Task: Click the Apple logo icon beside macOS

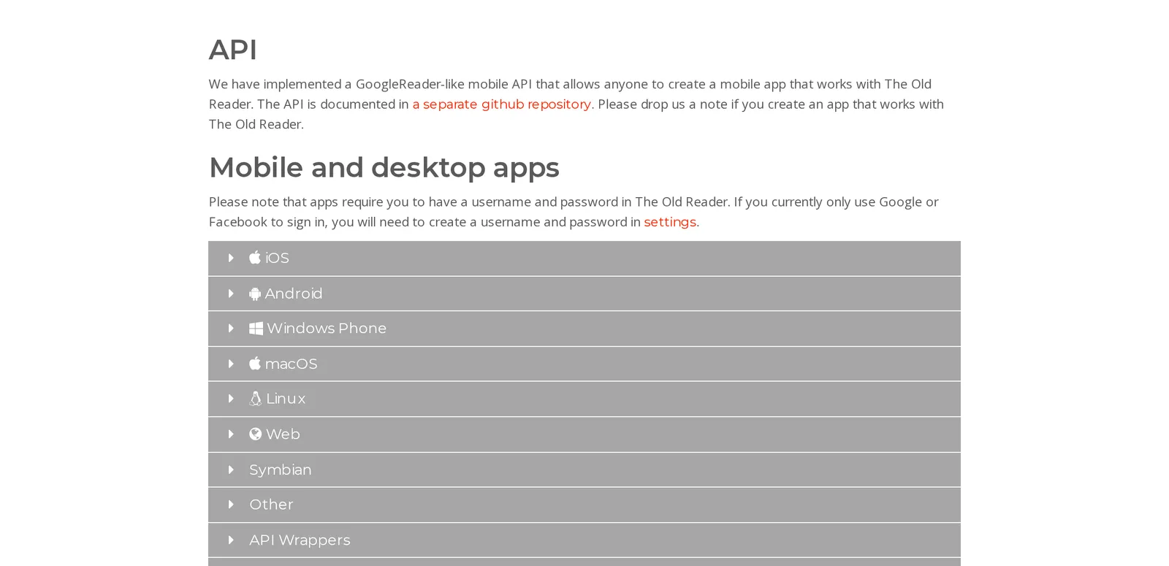Action: 255,363
